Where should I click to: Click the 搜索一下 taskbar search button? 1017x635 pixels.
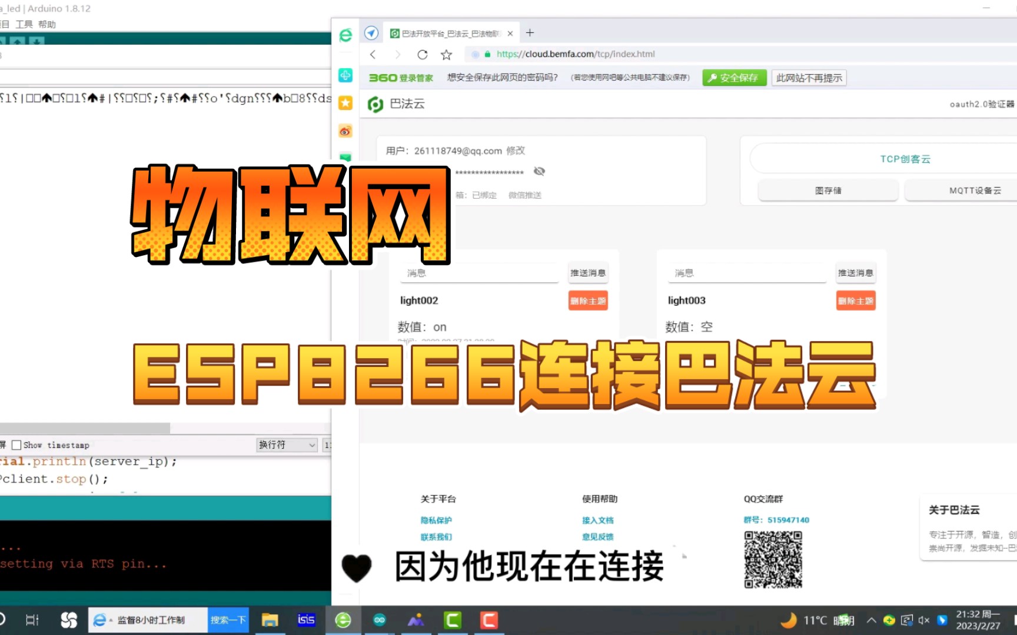pos(228,620)
